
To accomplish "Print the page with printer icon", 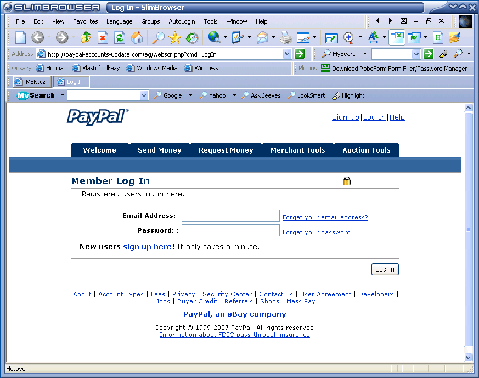I will [x=286, y=37].
